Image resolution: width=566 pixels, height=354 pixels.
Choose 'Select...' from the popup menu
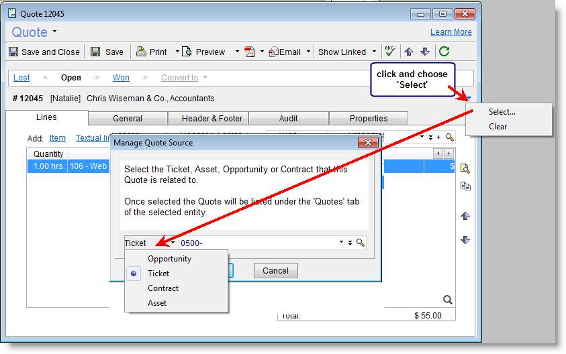pos(502,112)
